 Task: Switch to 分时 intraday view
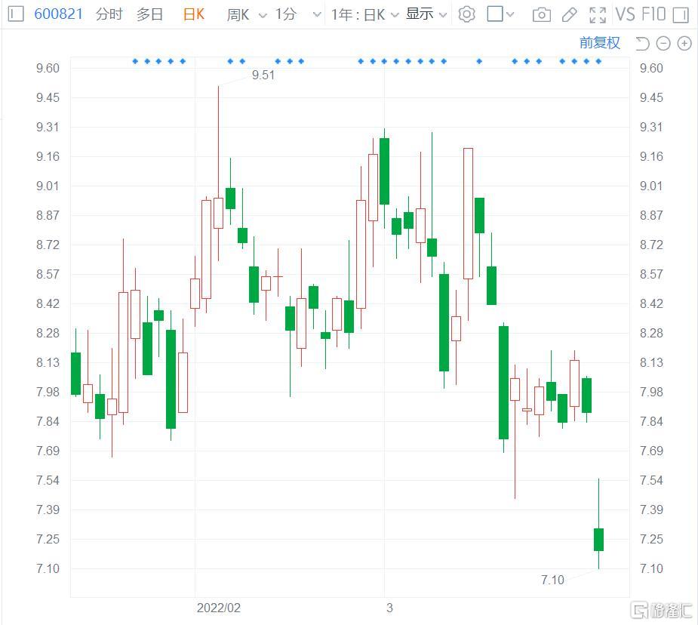(109, 14)
